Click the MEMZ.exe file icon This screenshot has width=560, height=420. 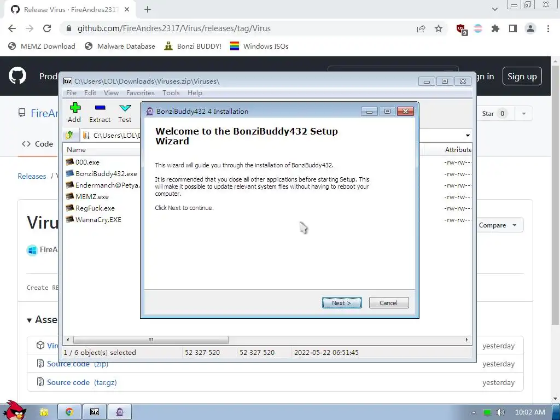(70, 196)
